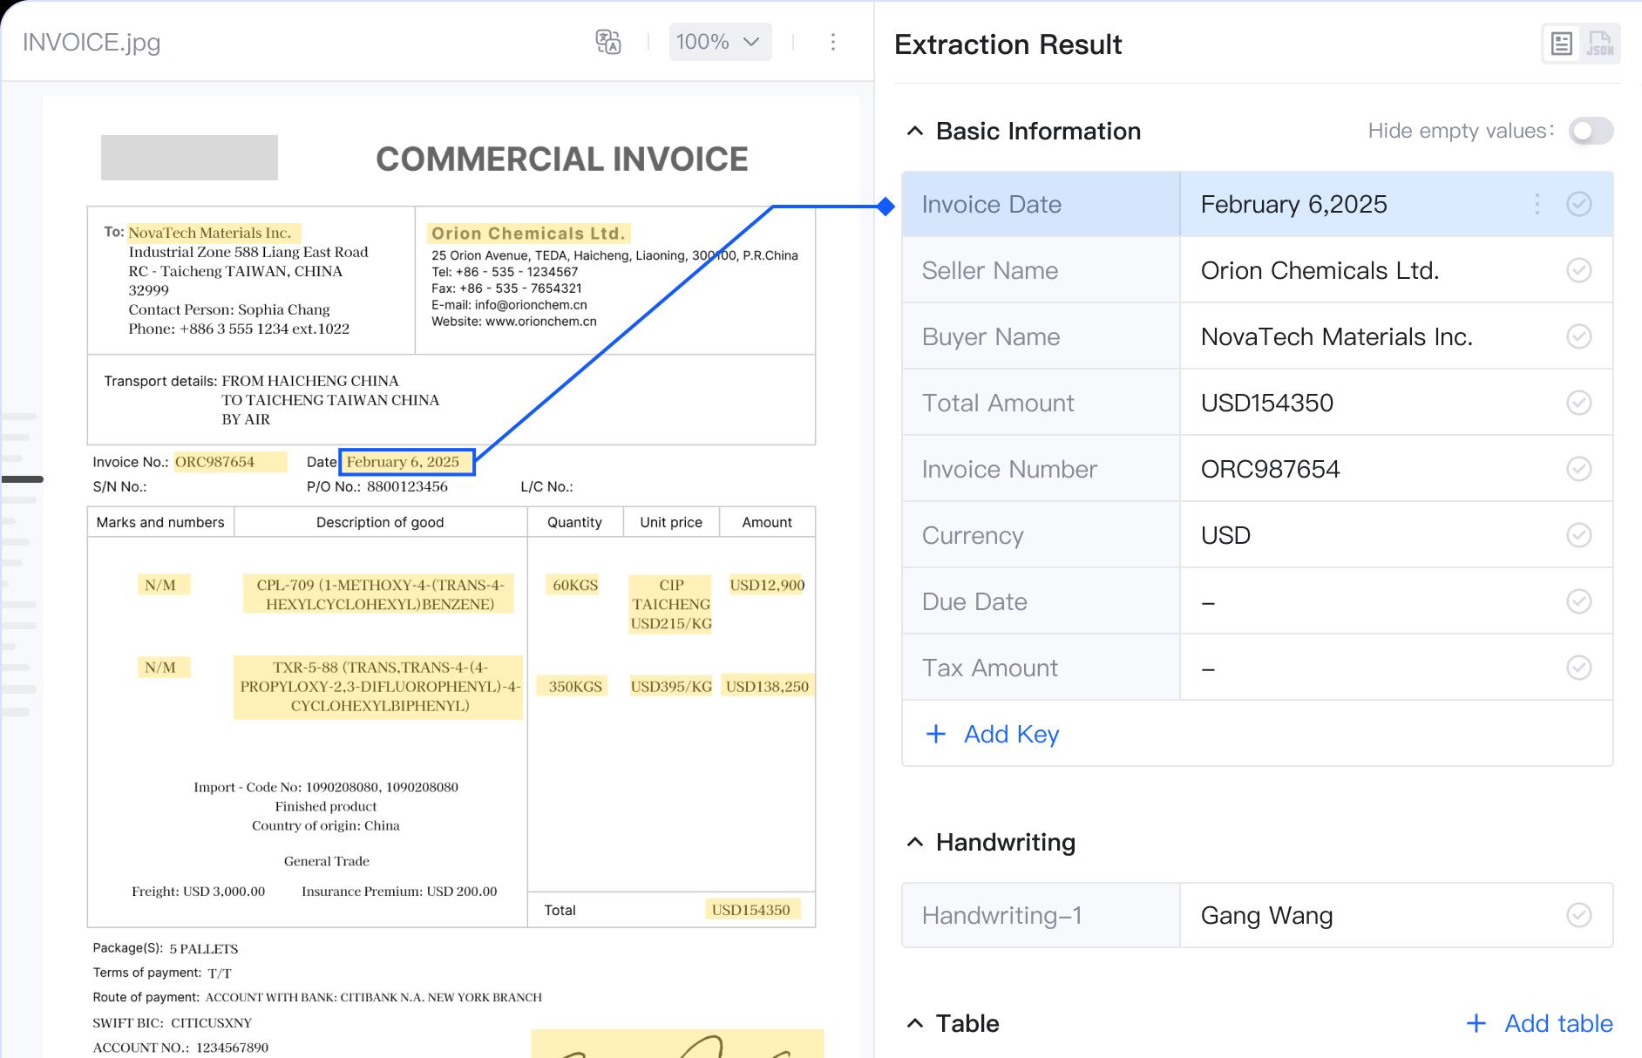This screenshot has width=1642, height=1058.
Task: Click highlighted quantity 60KGS in invoice
Action: pos(575,585)
